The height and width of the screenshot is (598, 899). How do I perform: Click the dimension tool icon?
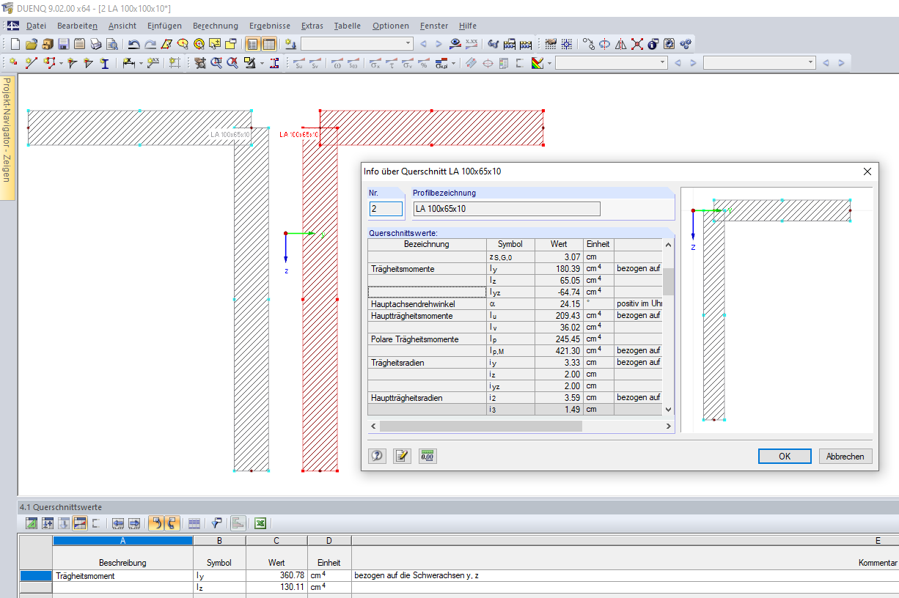click(128, 63)
